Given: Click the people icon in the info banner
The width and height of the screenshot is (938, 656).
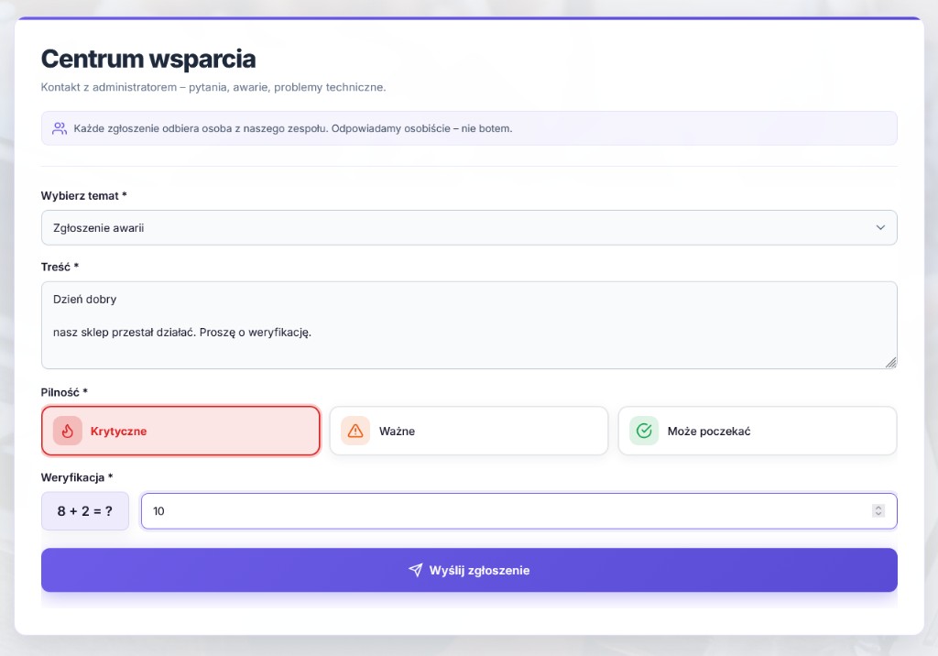Looking at the screenshot, I should click(59, 128).
